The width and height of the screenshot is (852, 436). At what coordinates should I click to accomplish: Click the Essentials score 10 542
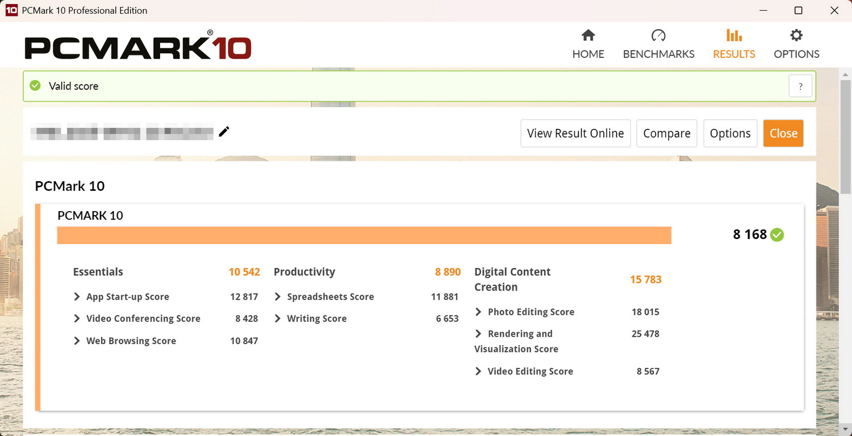tap(244, 272)
